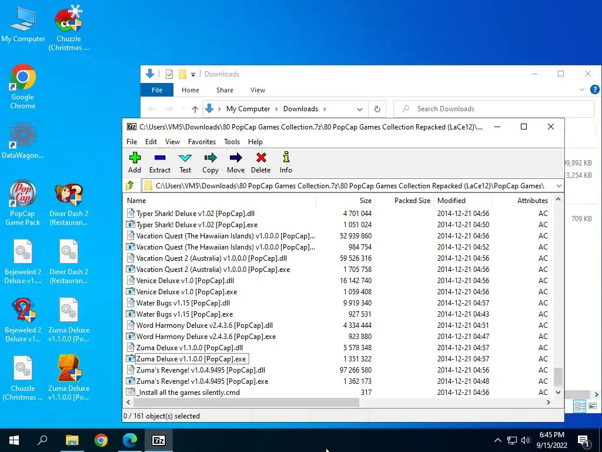
Task: Select the Diner Dash 2 gear file icon
Action: [x=69, y=262]
